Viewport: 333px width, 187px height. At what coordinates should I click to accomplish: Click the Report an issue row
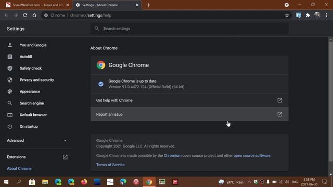click(189, 114)
